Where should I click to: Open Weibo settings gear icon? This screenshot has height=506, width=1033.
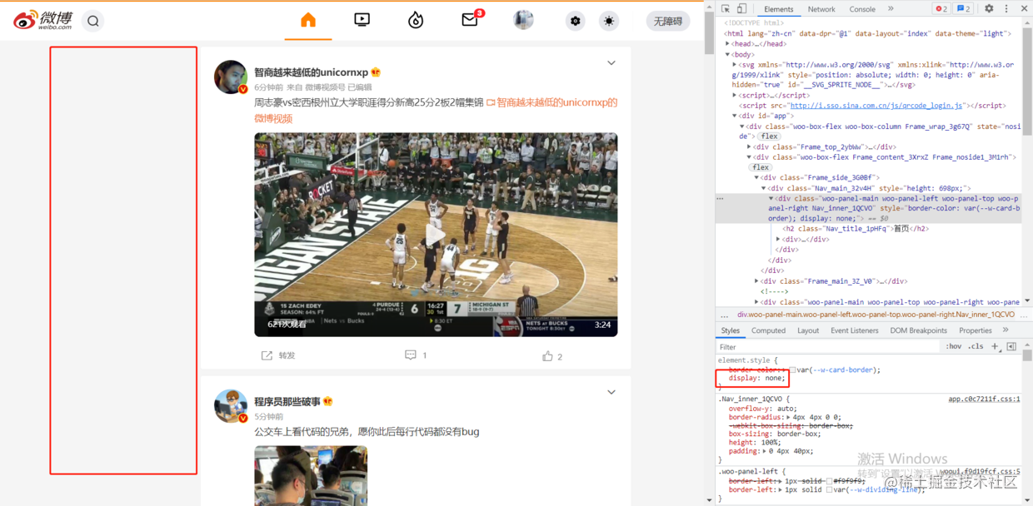click(576, 21)
